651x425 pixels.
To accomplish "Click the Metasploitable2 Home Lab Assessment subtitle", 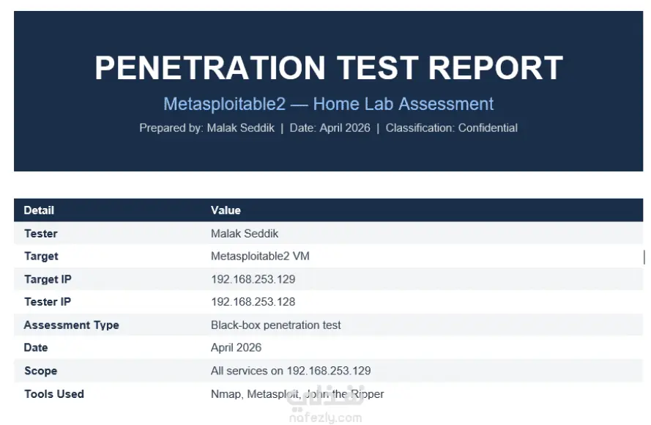I will click(328, 104).
